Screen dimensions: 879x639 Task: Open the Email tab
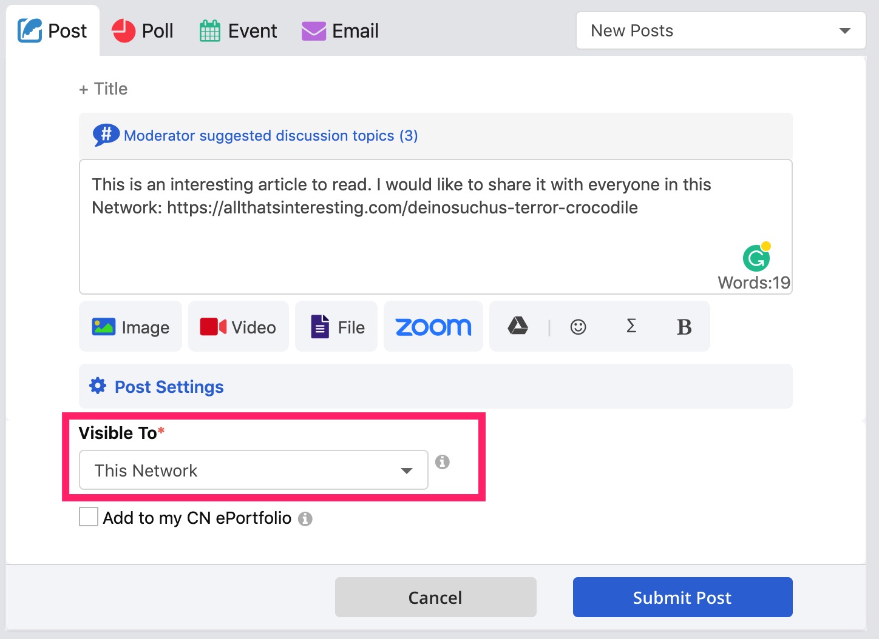pyautogui.click(x=340, y=30)
